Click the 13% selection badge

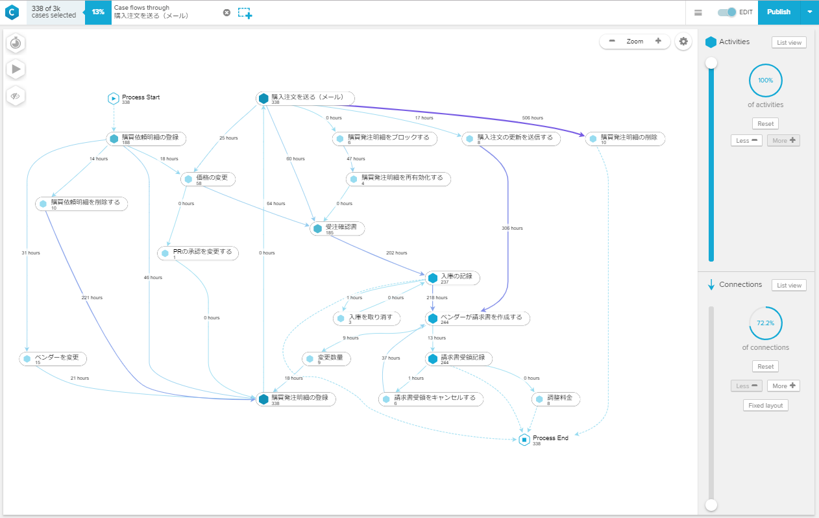click(x=98, y=12)
